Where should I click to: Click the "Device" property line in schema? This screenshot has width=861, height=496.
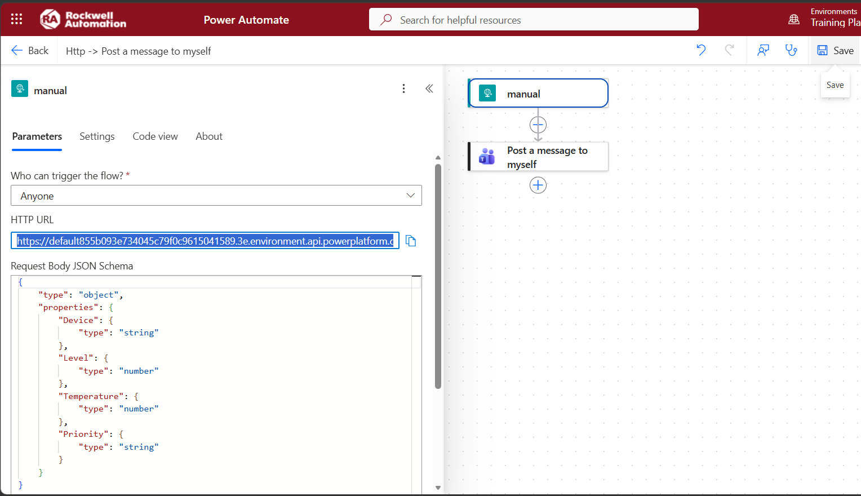(x=86, y=320)
